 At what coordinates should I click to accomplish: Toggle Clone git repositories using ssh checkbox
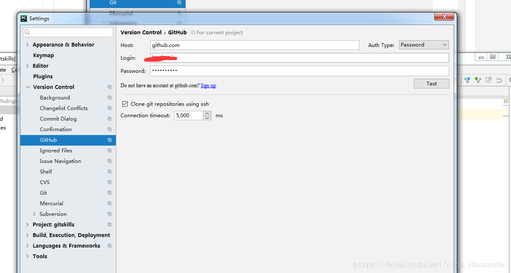click(x=125, y=104)
